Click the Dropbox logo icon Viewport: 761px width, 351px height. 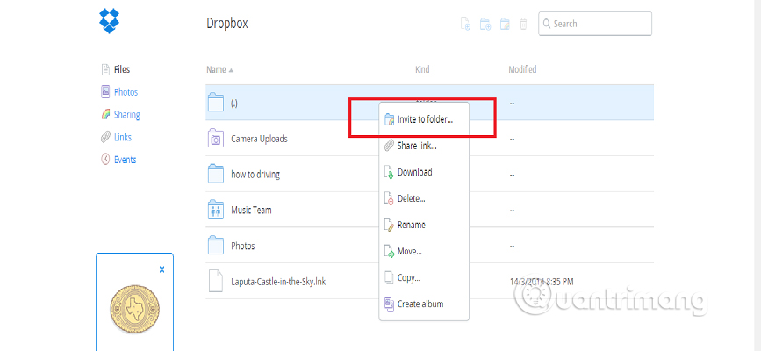109,21
